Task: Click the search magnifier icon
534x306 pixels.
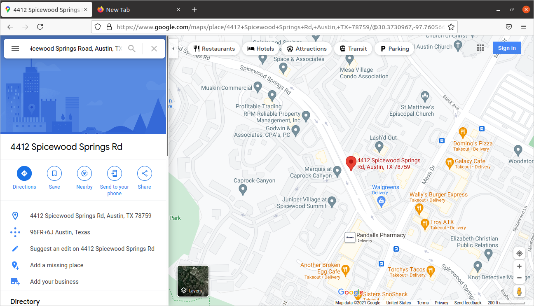Action: point(132,49)
